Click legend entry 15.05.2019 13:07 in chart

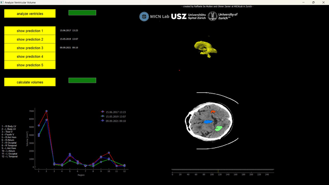[113, 117]
